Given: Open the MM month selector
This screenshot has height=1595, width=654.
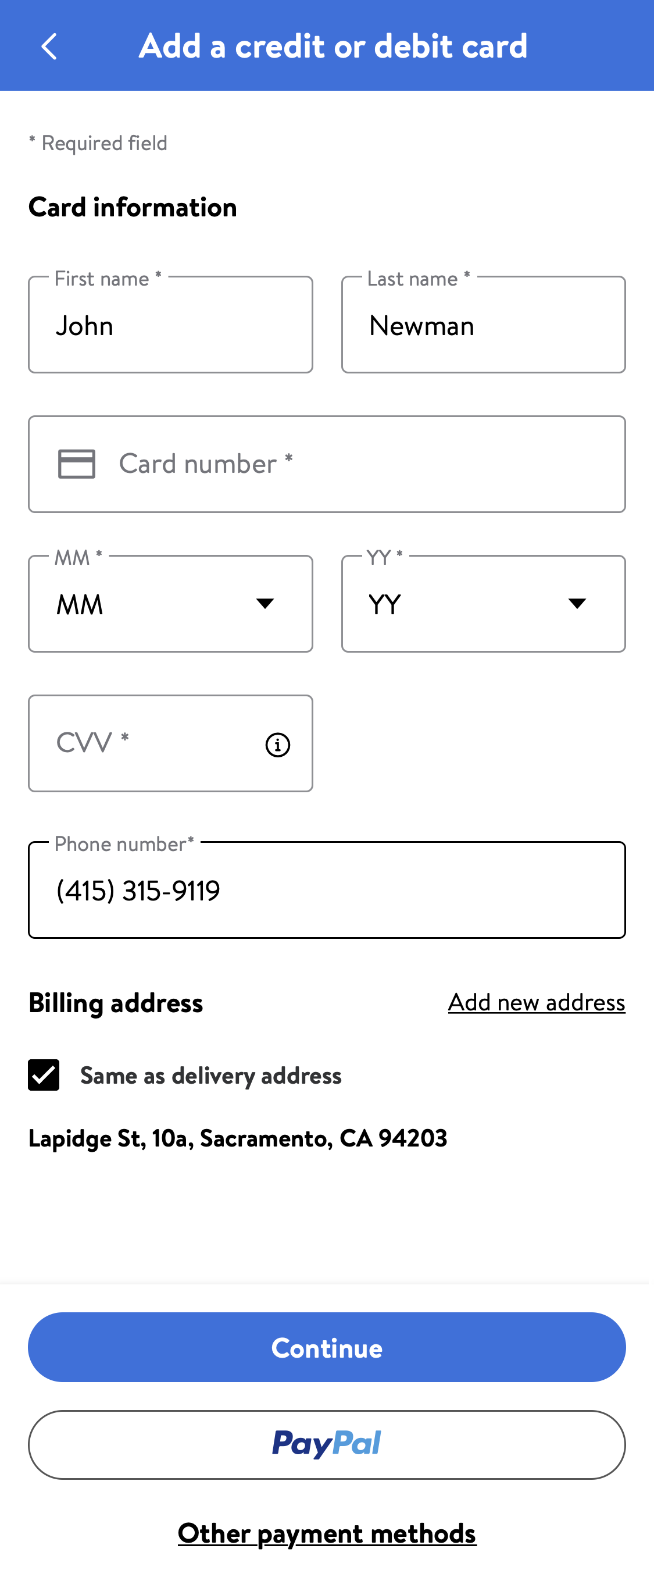Looking at the screenshot, I should pos(170,604).
